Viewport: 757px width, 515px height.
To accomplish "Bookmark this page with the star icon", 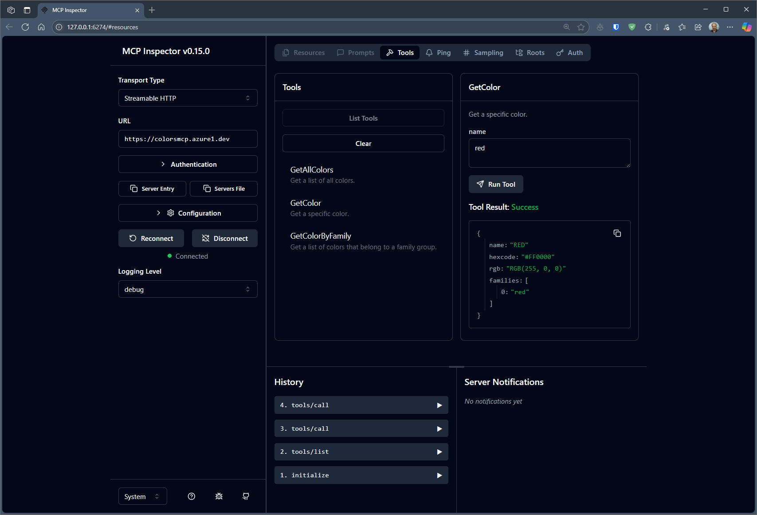I will coord(581,27).
